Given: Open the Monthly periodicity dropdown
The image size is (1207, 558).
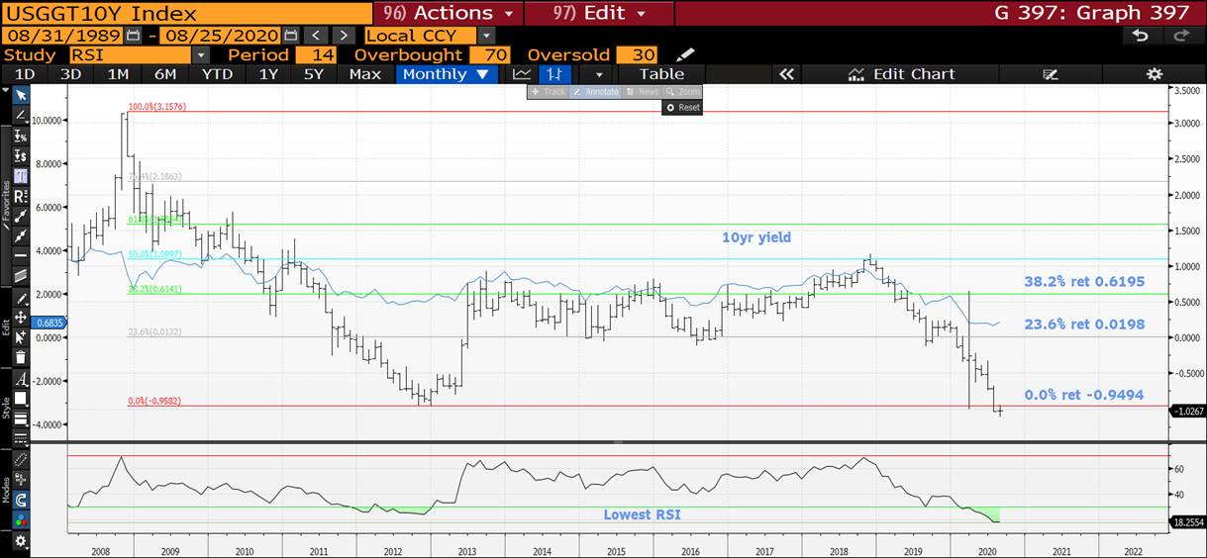Looking at the screenshot, I should coord(445,74).
